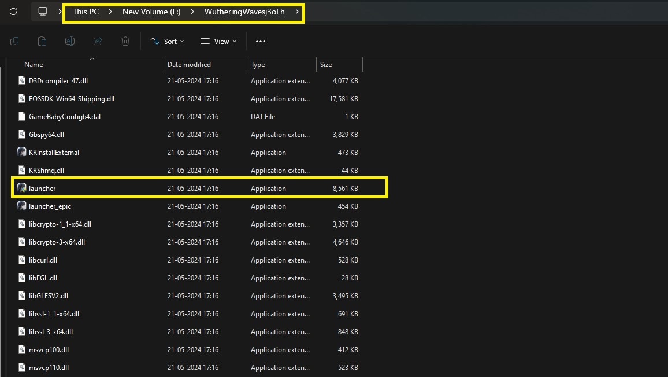Click the Gbspy64.dll file icon
The width and height of the screenshot is (668, 377).
tap(22, 134)
